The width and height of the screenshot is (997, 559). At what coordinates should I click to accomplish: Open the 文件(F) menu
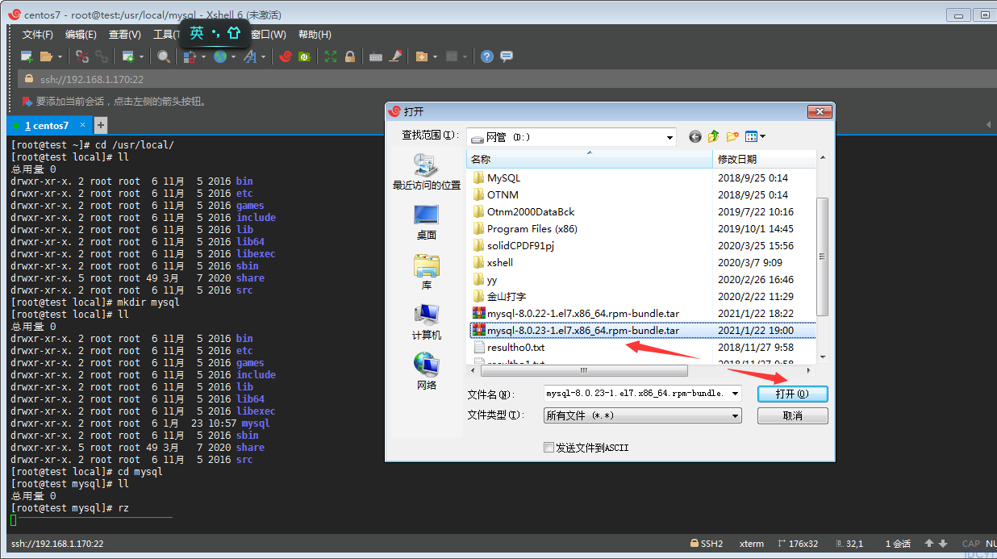pos(38,35)
